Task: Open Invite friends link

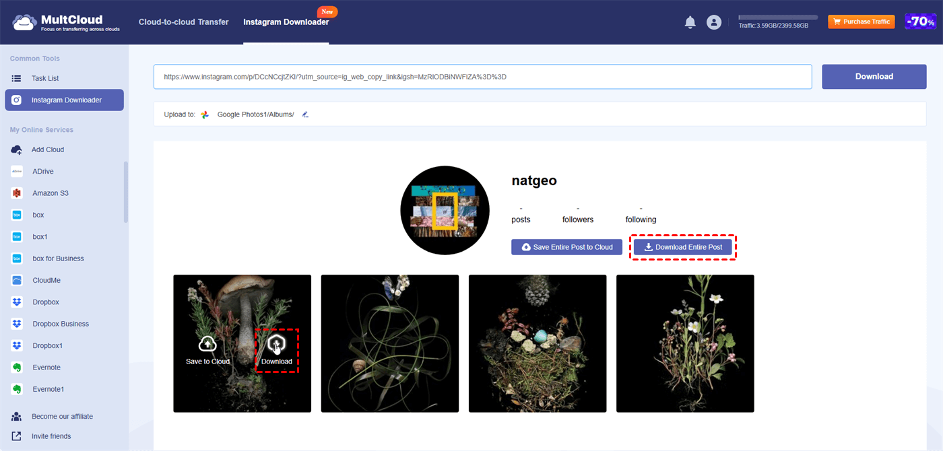Action: point(51,436)
